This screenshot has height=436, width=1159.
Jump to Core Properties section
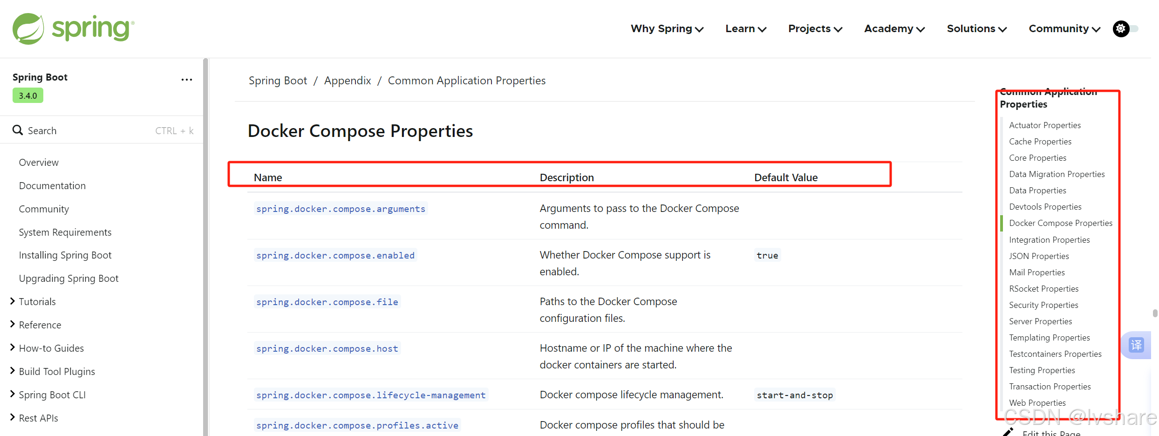coord(1037,158)
